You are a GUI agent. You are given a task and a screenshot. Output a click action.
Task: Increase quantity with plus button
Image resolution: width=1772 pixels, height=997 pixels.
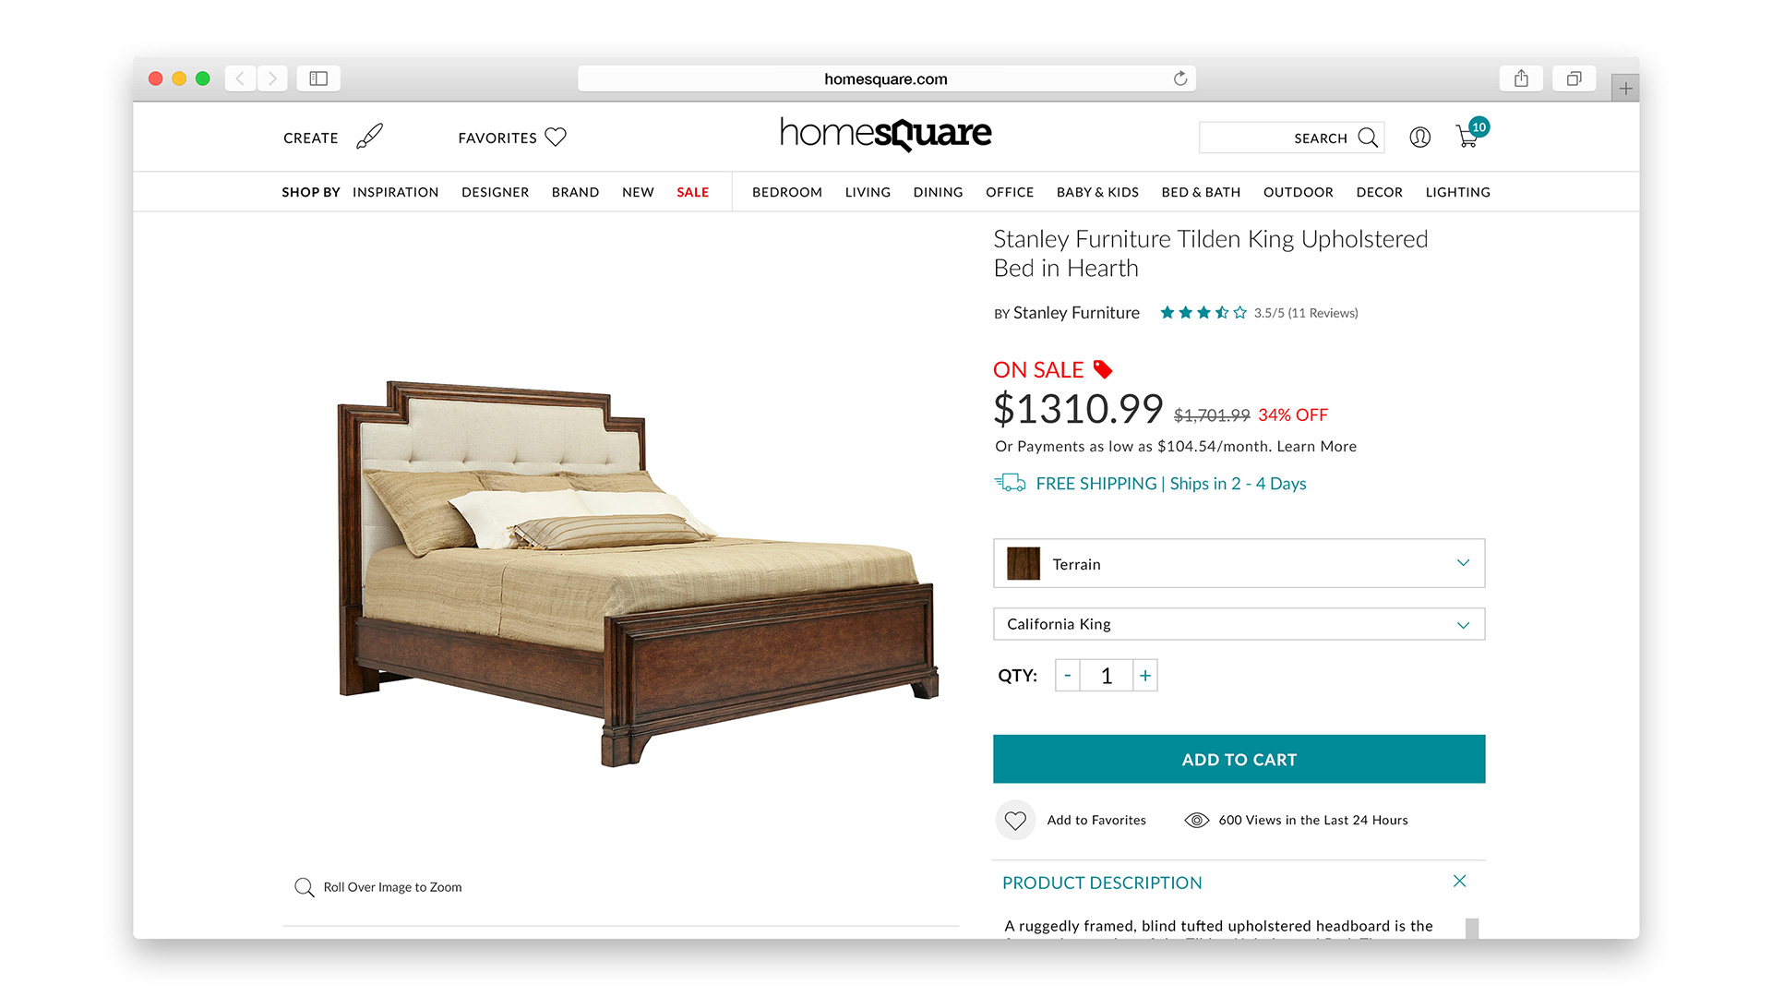[1144, 676]
